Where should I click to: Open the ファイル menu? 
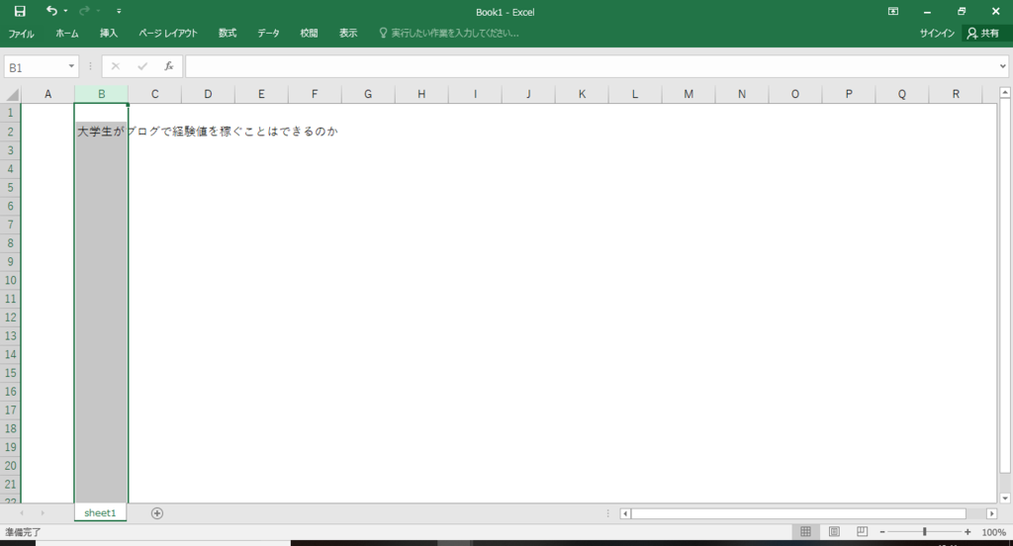pos(22,33)
